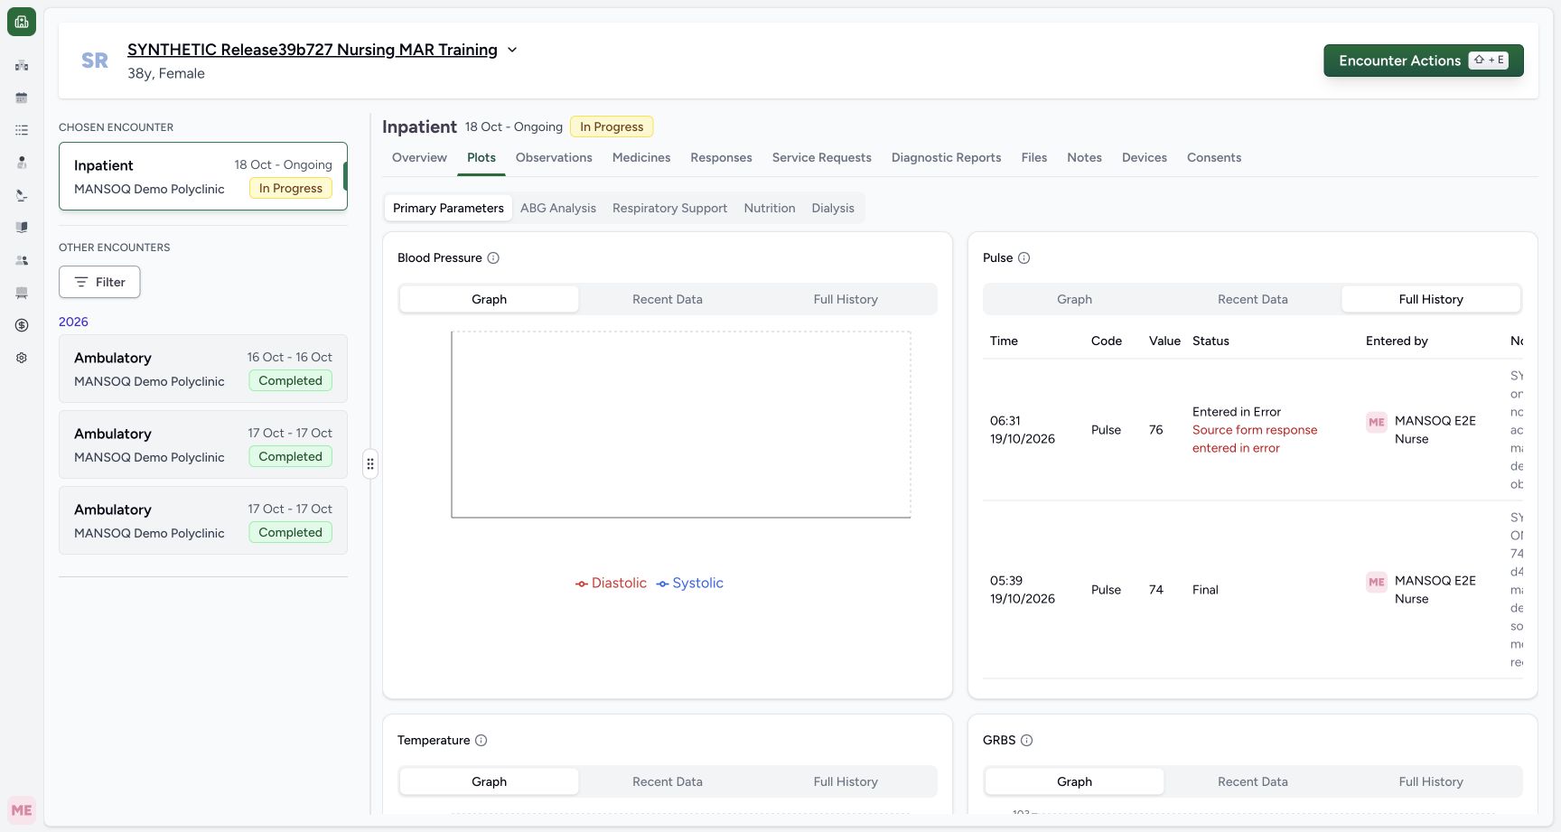Screen dimensions: 1561x832
Task: Open the open-book sidebar icon
Action: pyautogui.click(x=22, y=228)
